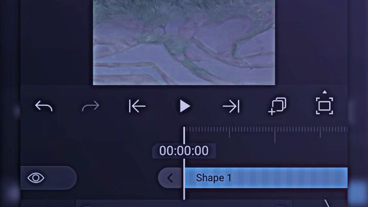
Task: Click the fit-to-frame view icon
Action: pyautogui.click(x=325, y=106)
